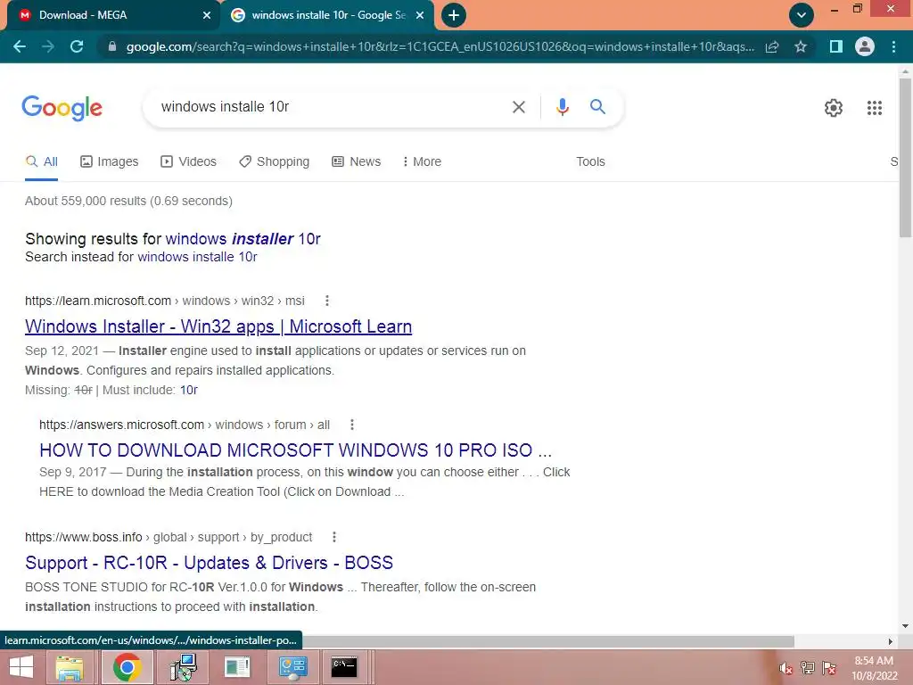Clear the search box text
Screen dimensions: 913x685
point(519,107)
